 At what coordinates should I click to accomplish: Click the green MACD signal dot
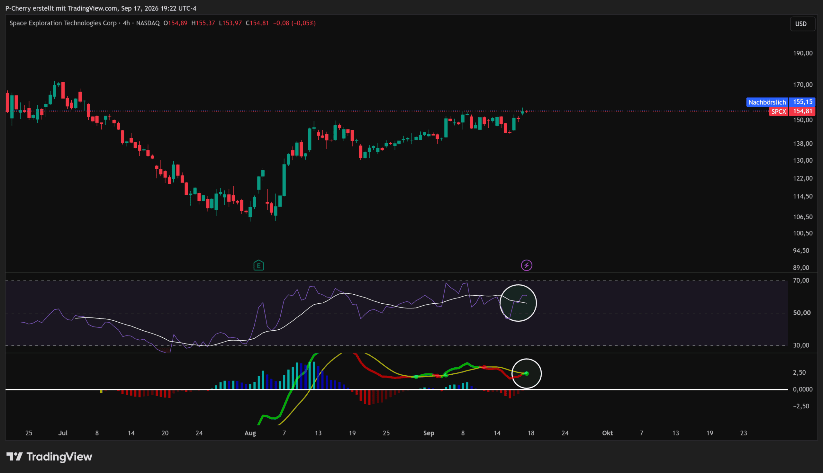pos(526,373)
